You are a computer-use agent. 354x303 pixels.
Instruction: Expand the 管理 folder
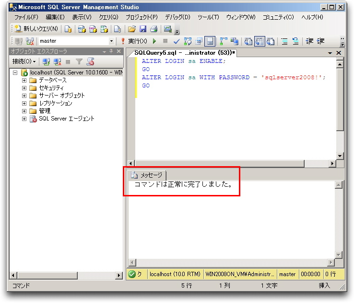click(24, 111)
